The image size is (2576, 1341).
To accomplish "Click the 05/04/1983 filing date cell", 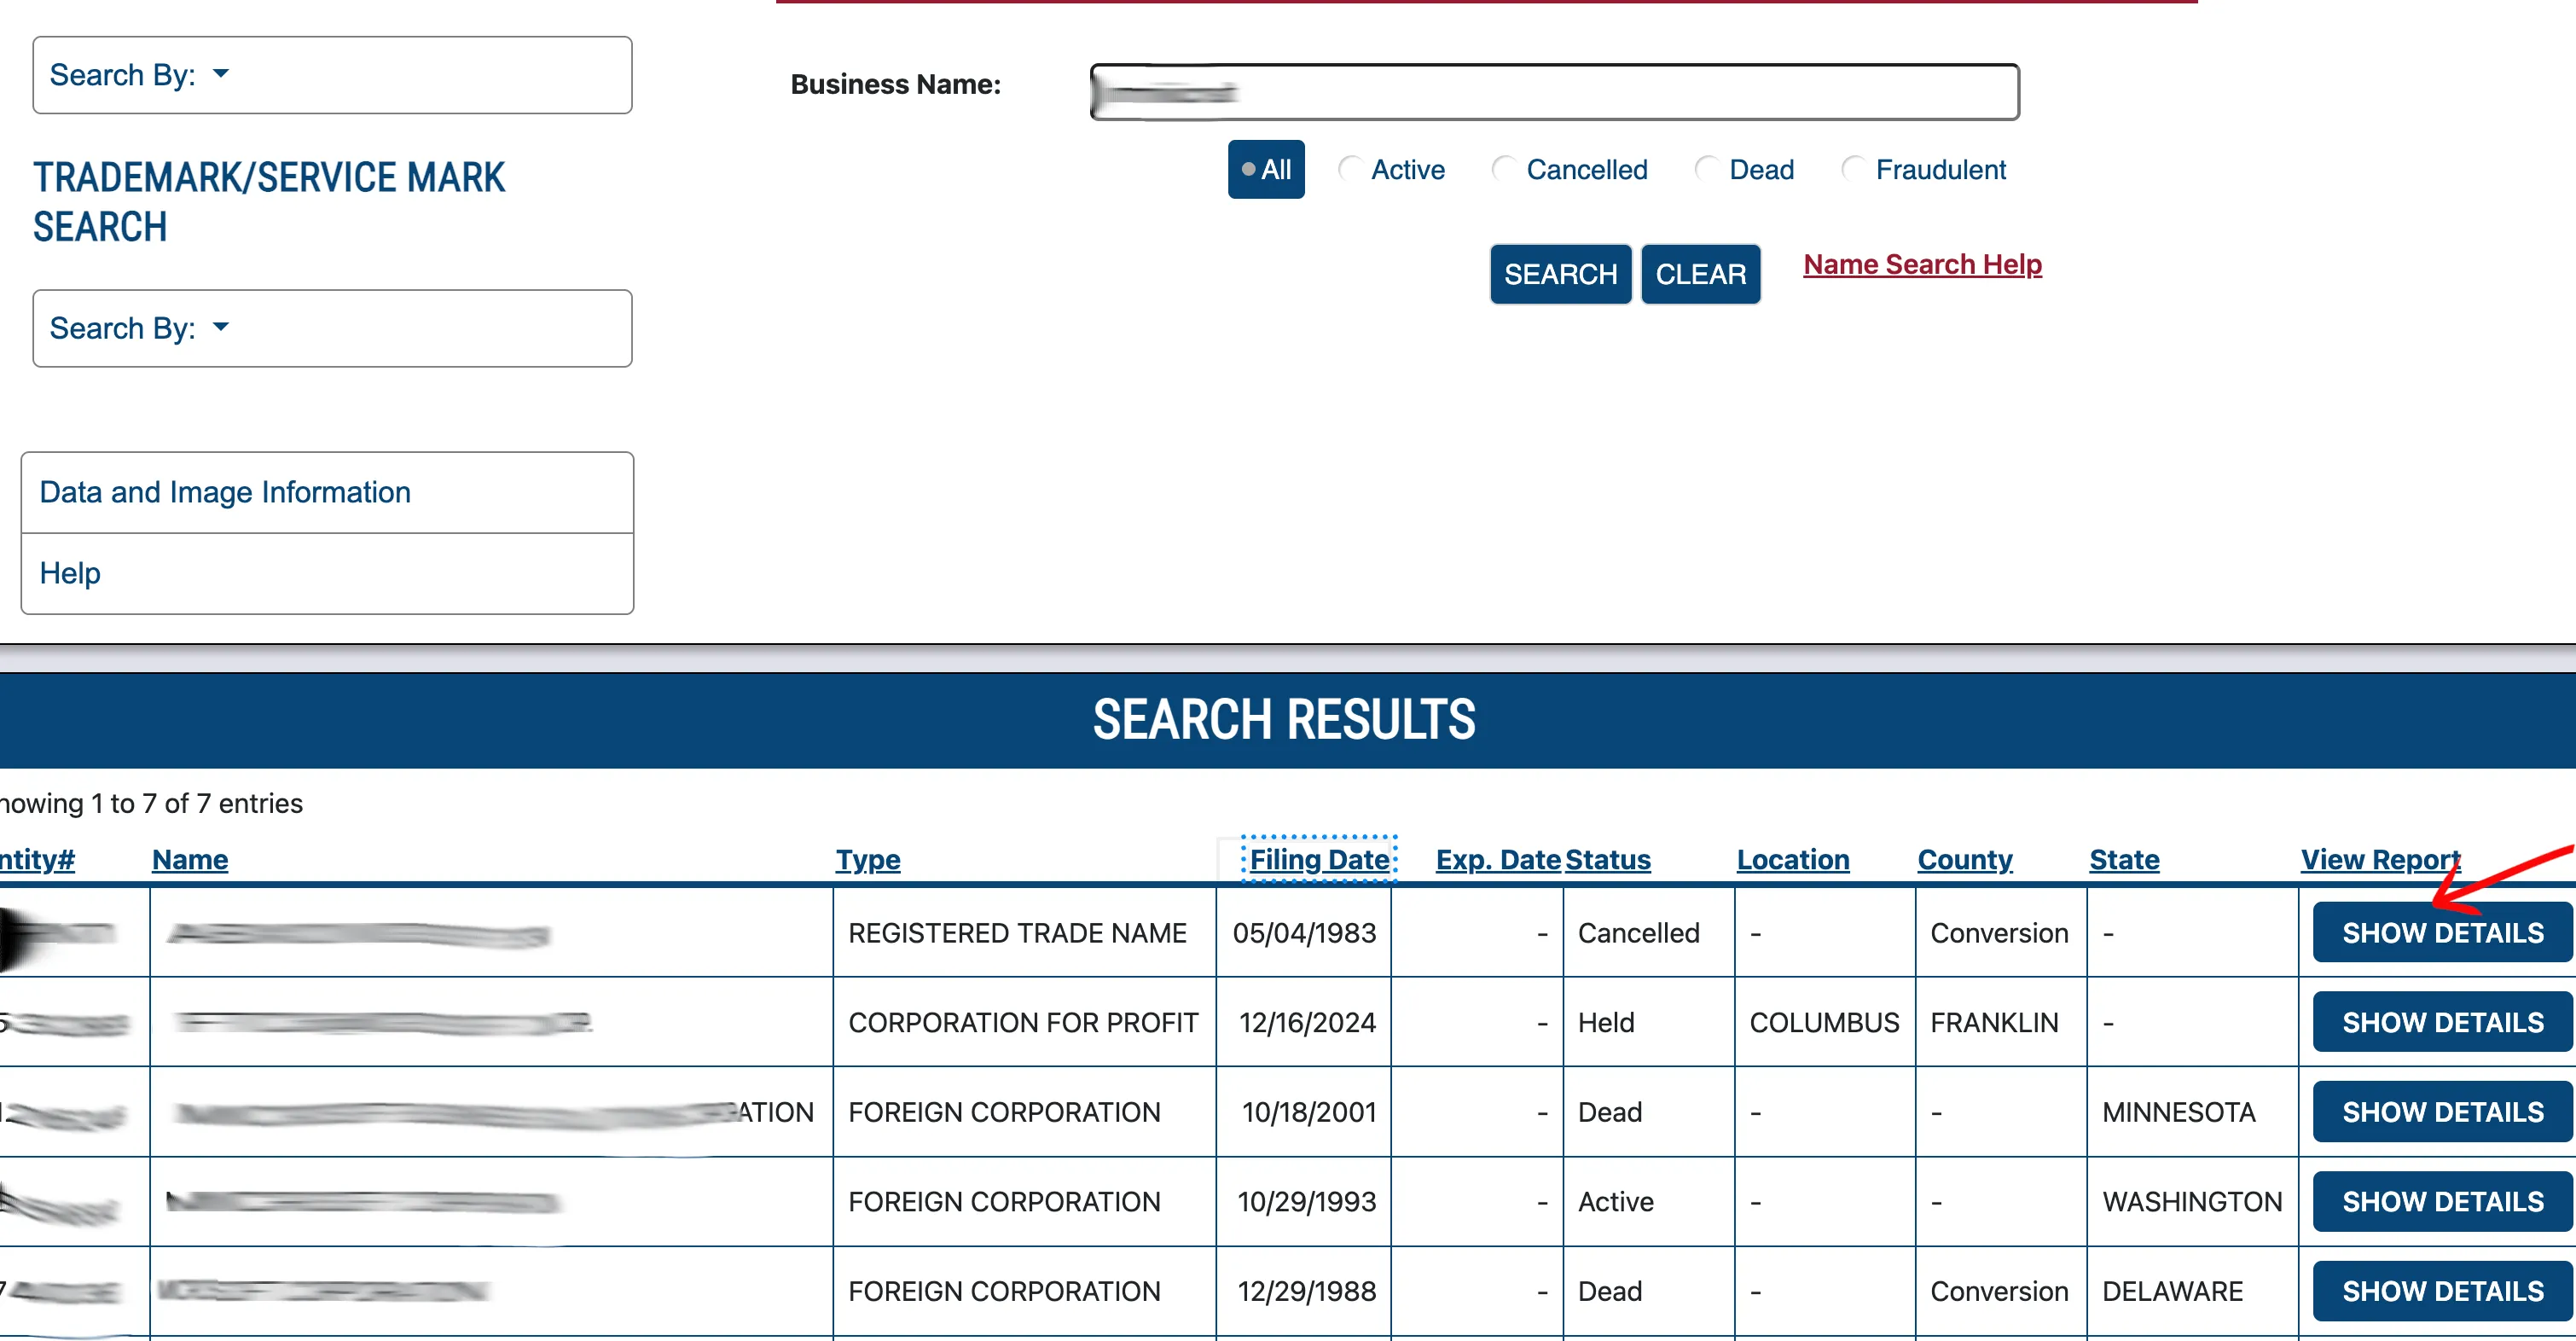I will [x=1304, y=933].
